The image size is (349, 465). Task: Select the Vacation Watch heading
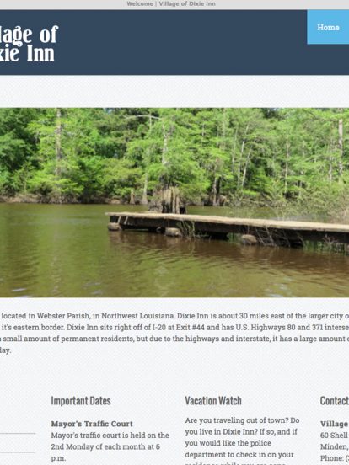pos(213,401)
